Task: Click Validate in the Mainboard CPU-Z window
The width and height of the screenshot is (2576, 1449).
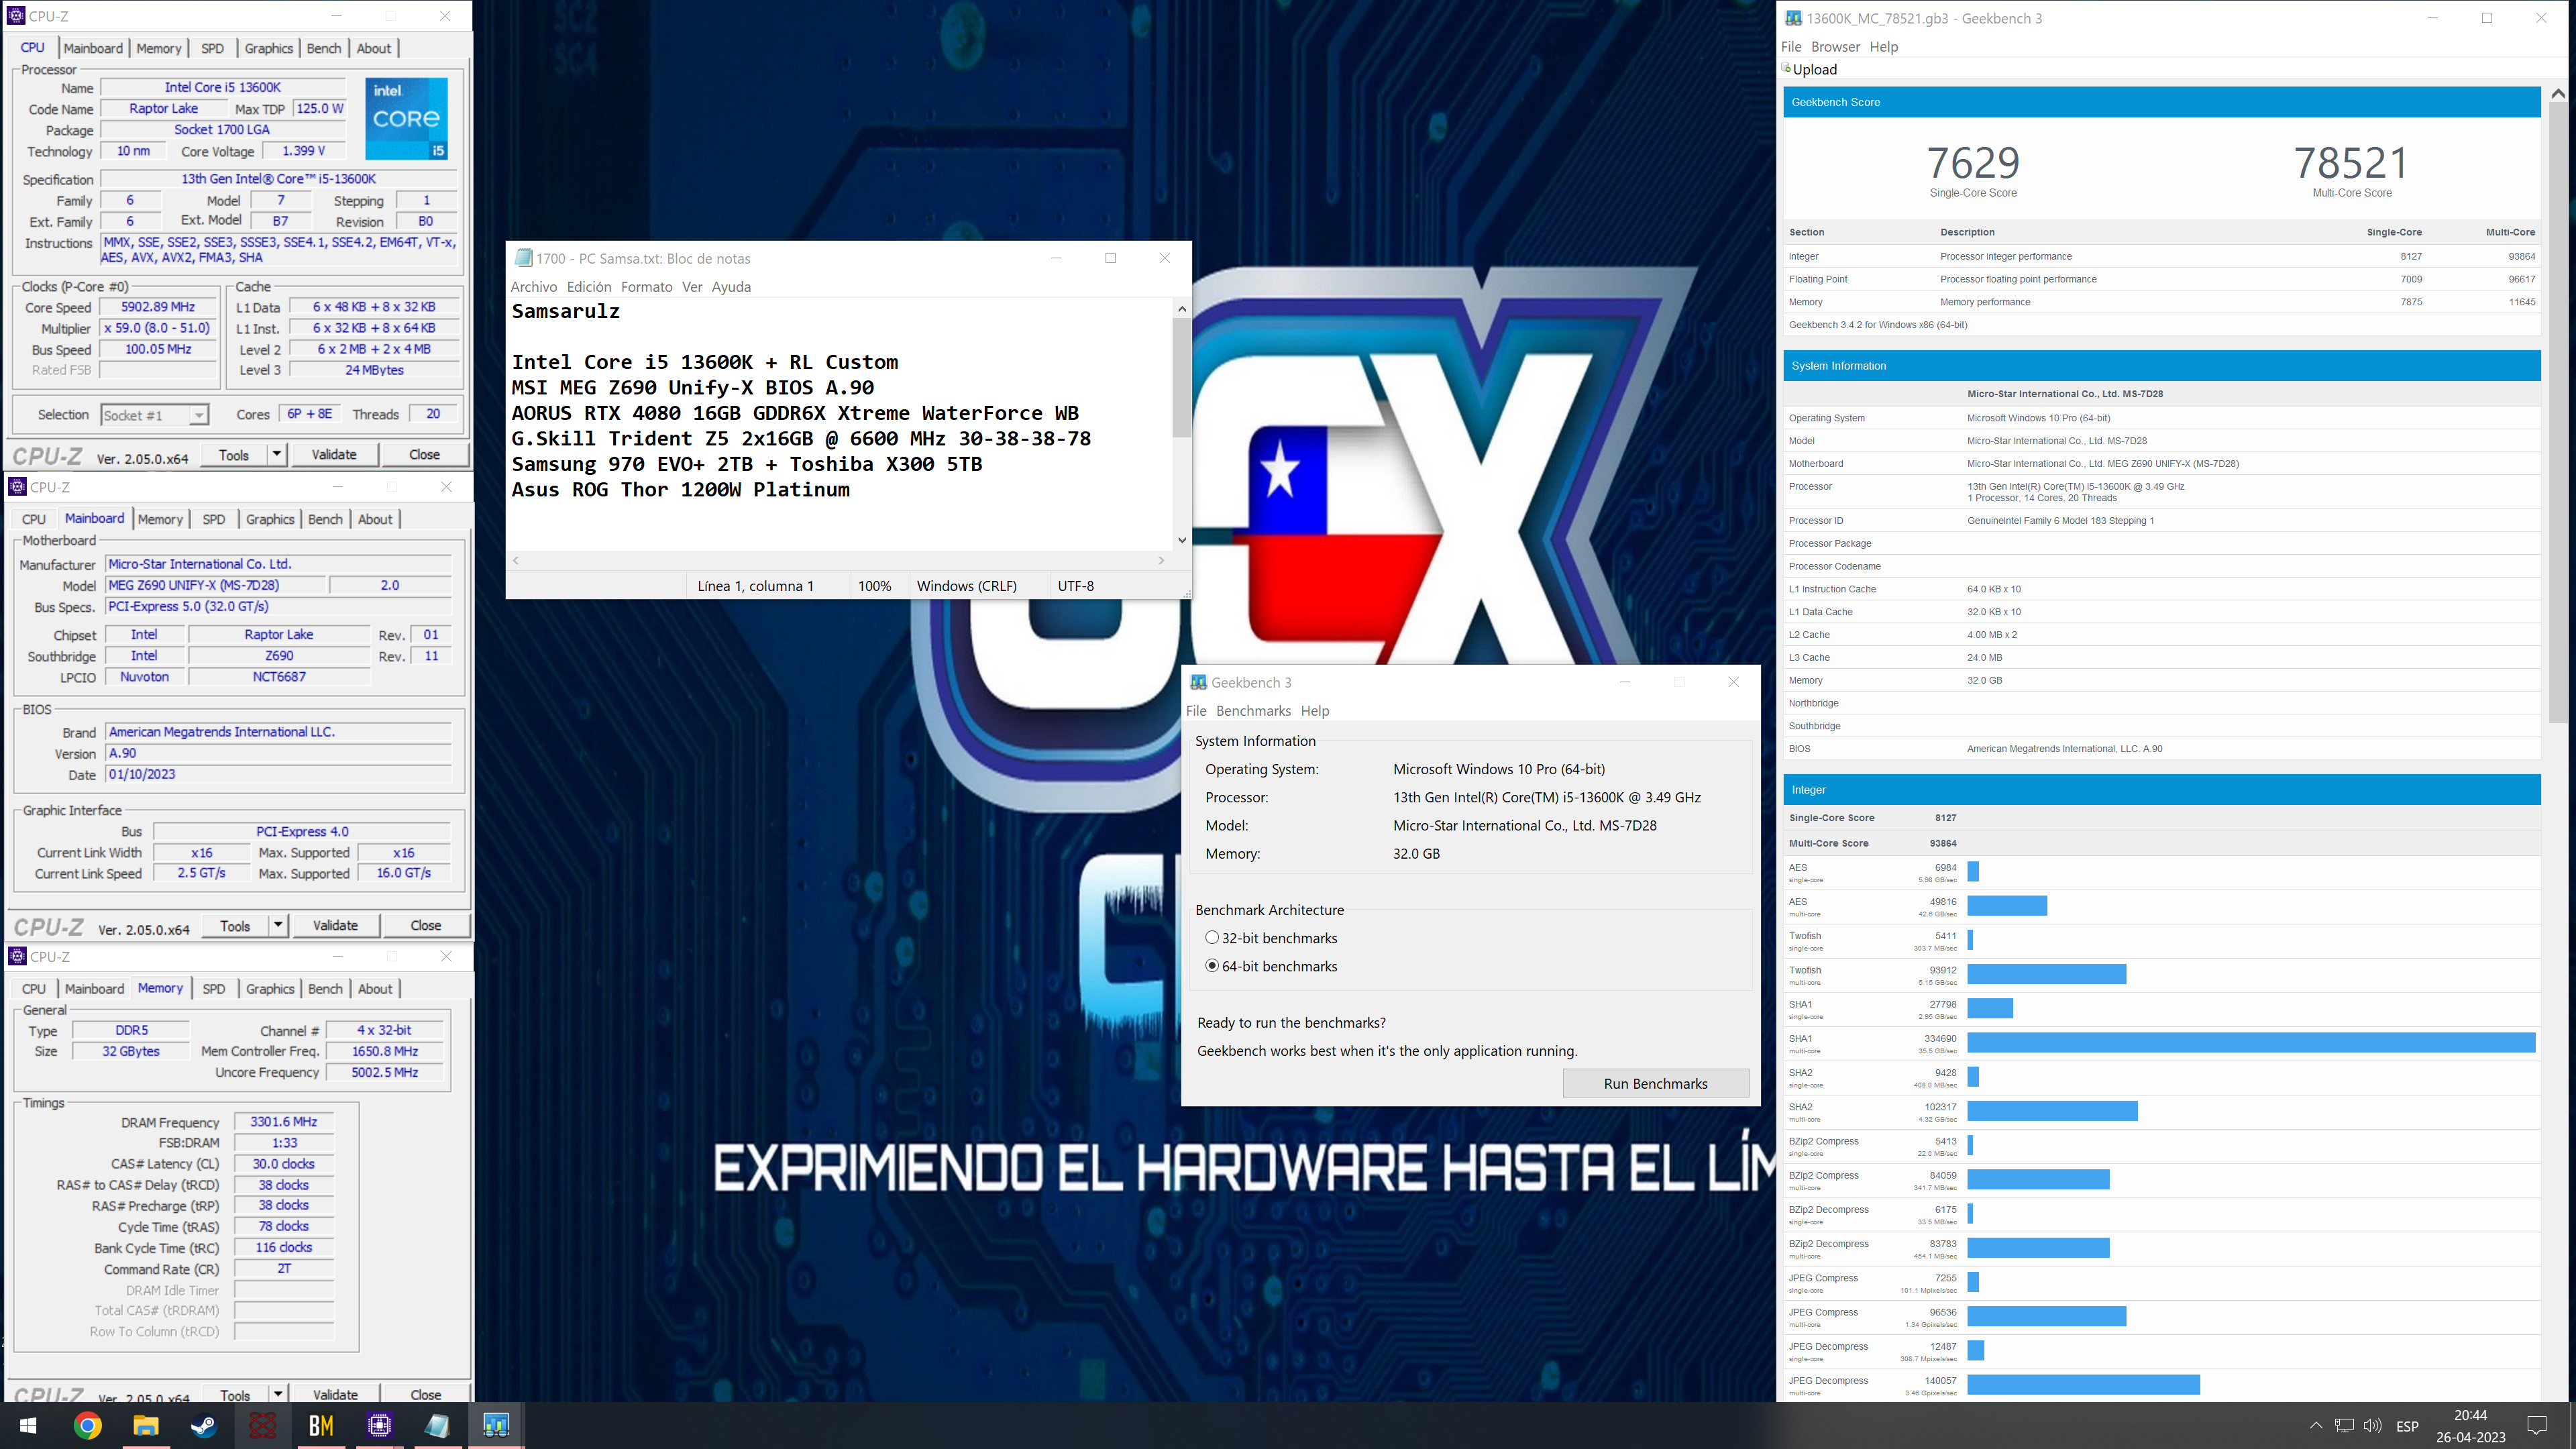Action: [x=335, y=925]
